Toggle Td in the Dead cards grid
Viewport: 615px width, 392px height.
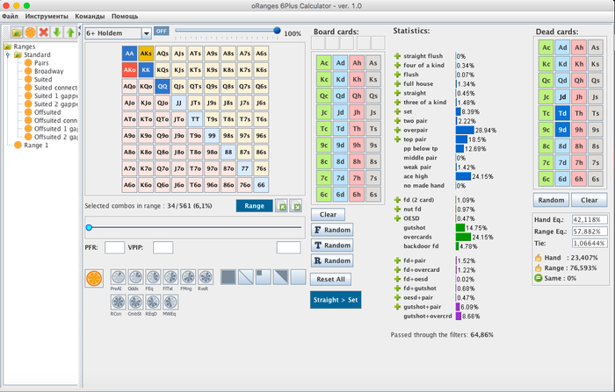[562, 113]
